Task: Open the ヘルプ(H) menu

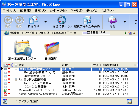Action: [x=107, y=11]
